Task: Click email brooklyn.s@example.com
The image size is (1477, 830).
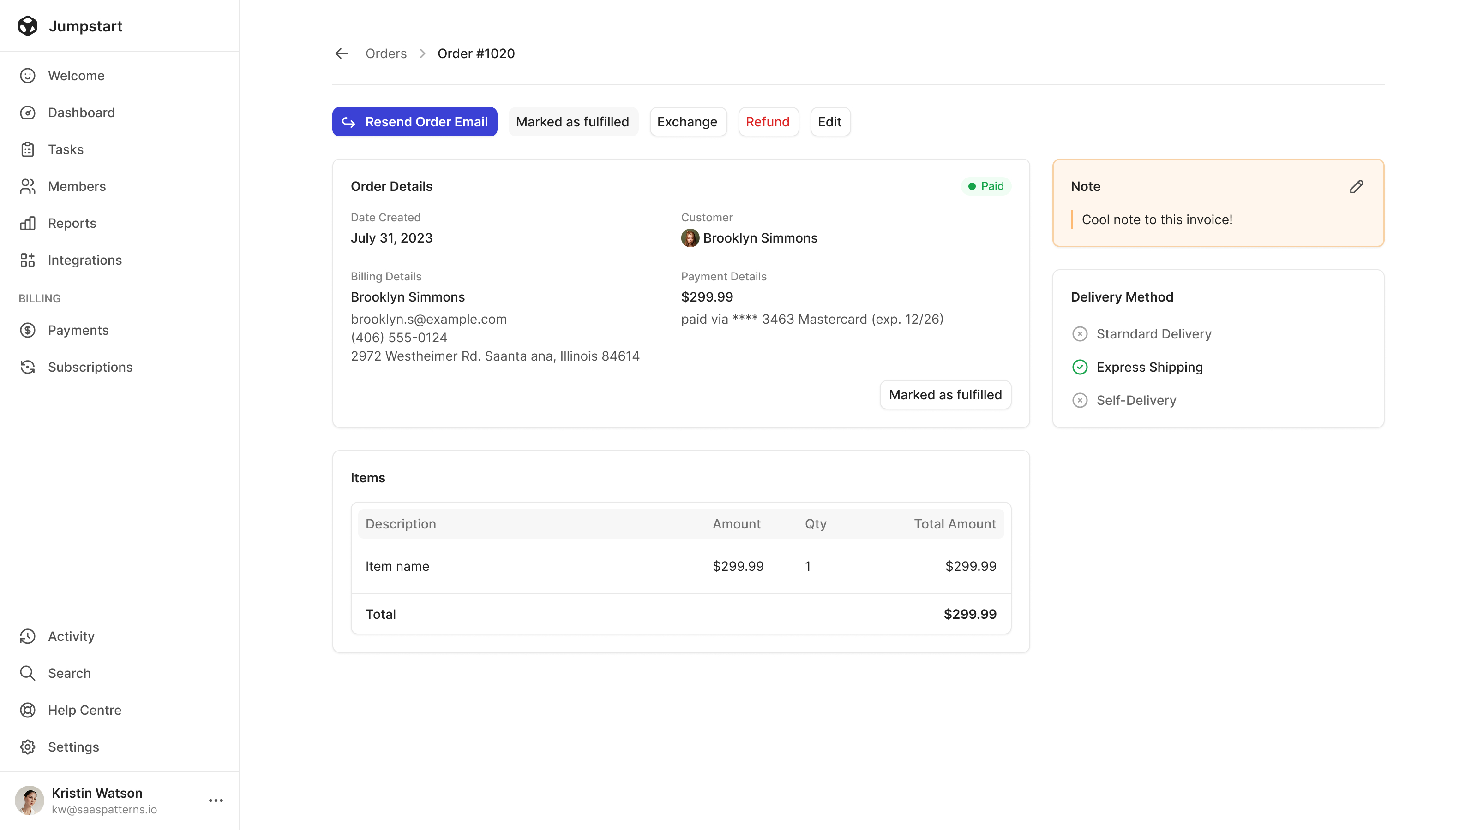Action: click(x=428, y=319)
